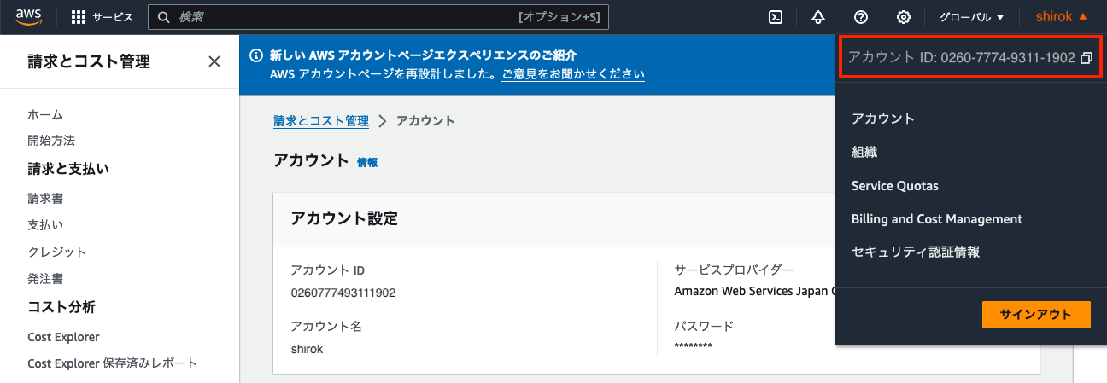Launch the CloudShell terminal icon

pyautogui.click(x=776, y=17)
